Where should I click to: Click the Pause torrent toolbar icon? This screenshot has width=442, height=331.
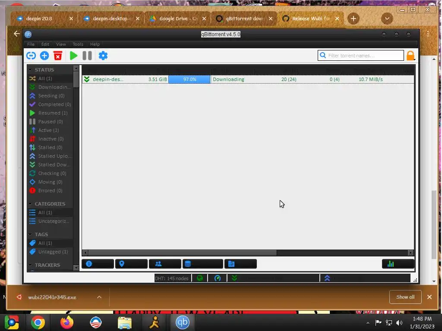(87, 56)
